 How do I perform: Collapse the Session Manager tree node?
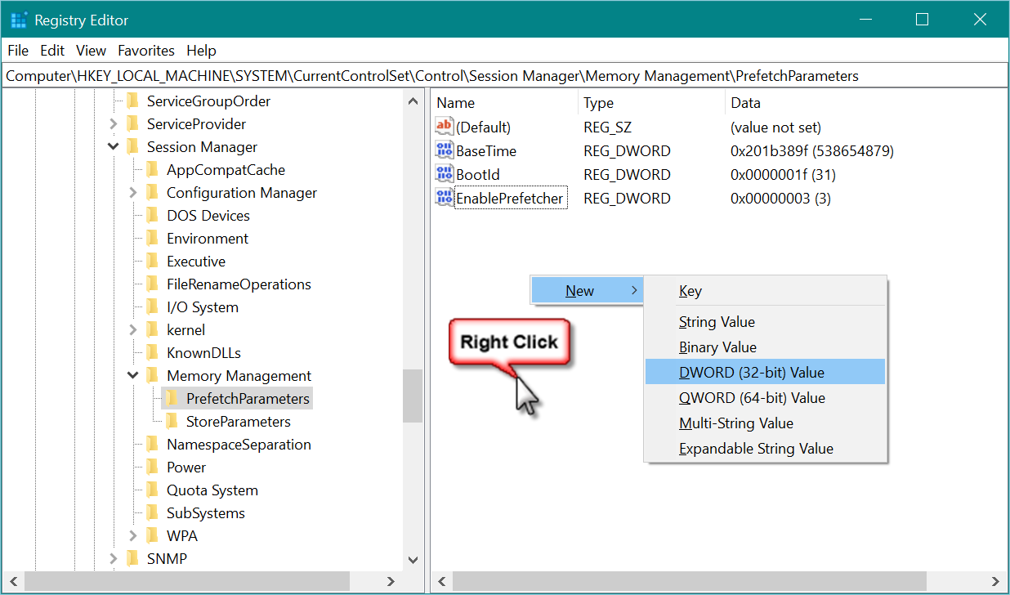tap(114, 147)
